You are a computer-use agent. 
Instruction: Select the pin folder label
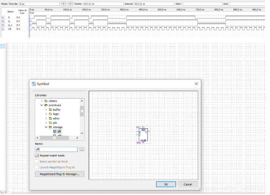coord(55,123)
